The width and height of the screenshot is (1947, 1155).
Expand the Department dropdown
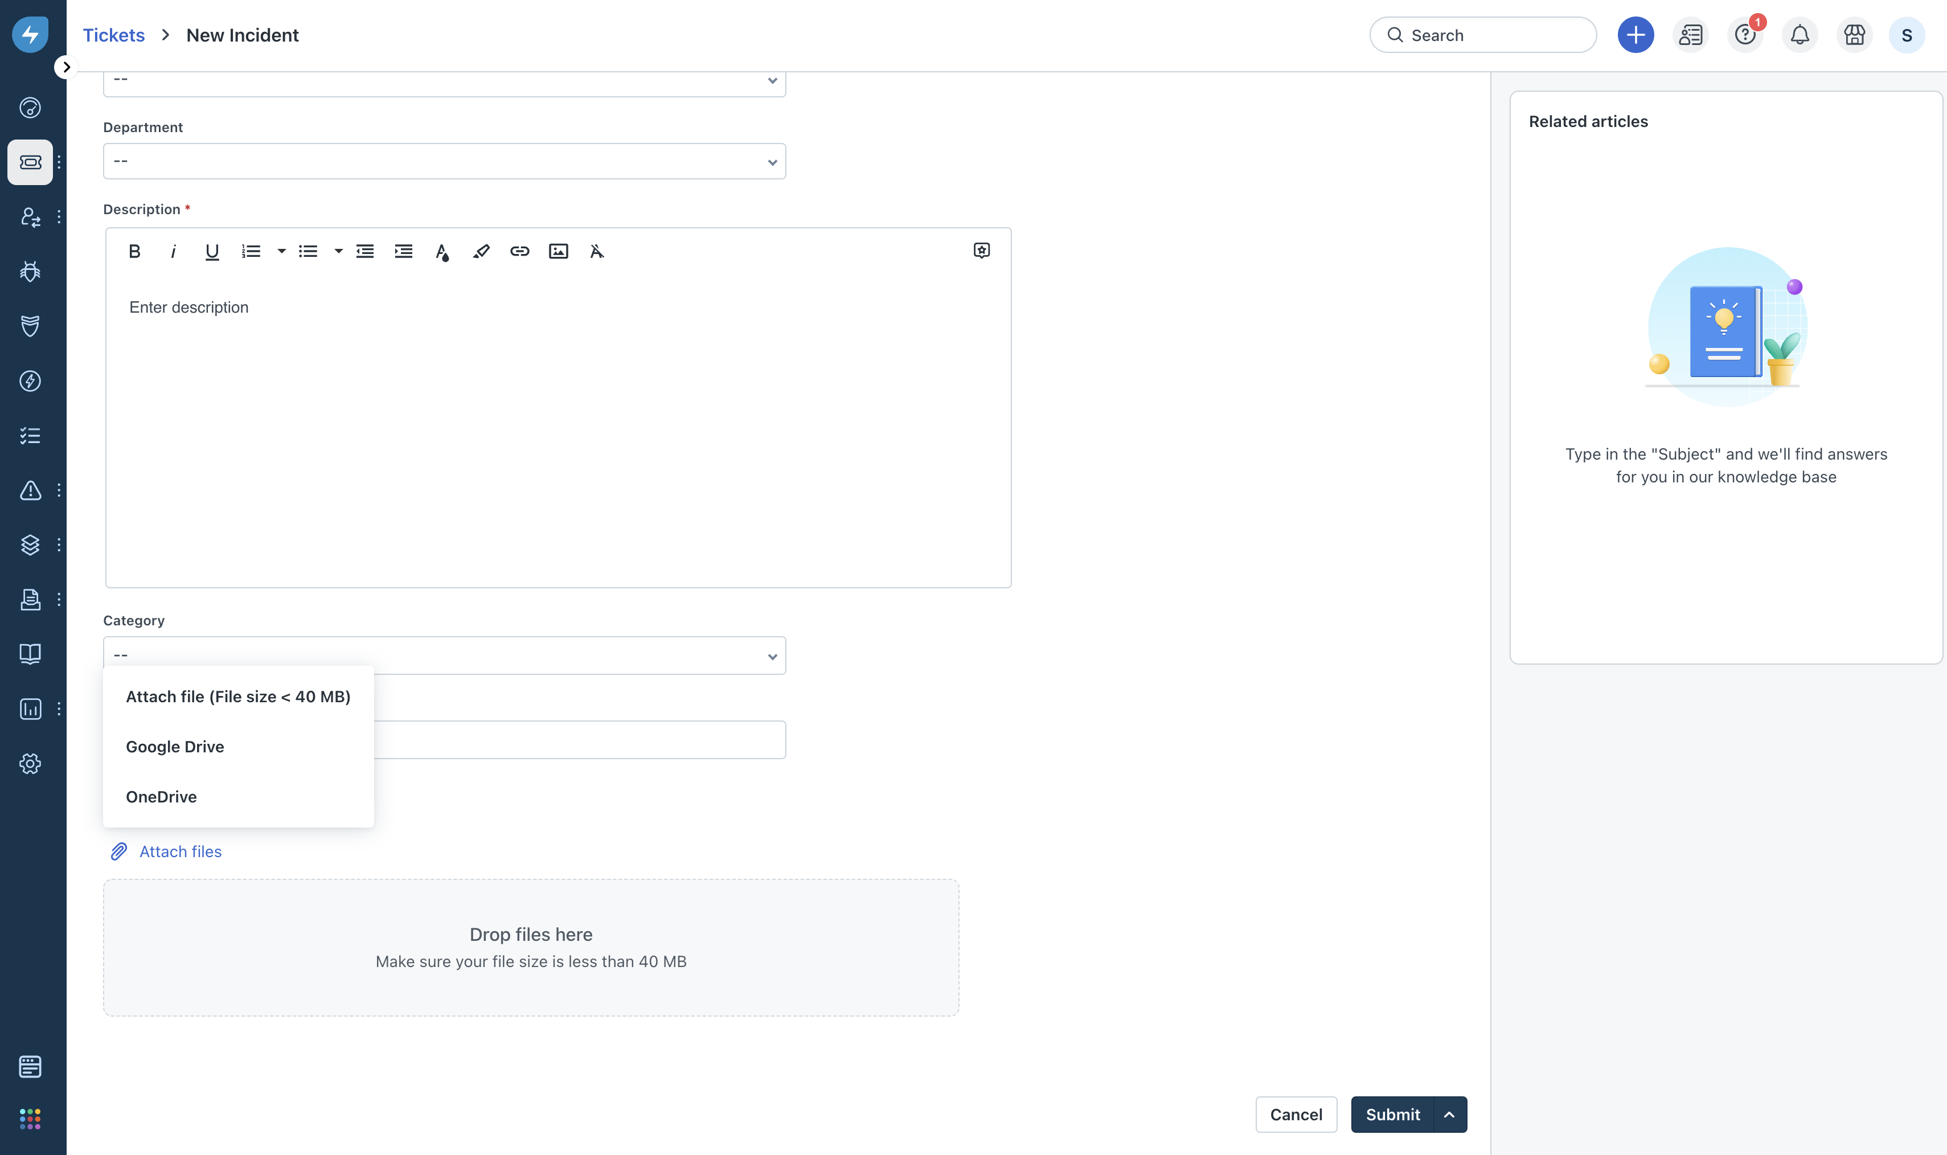[444, 161]
